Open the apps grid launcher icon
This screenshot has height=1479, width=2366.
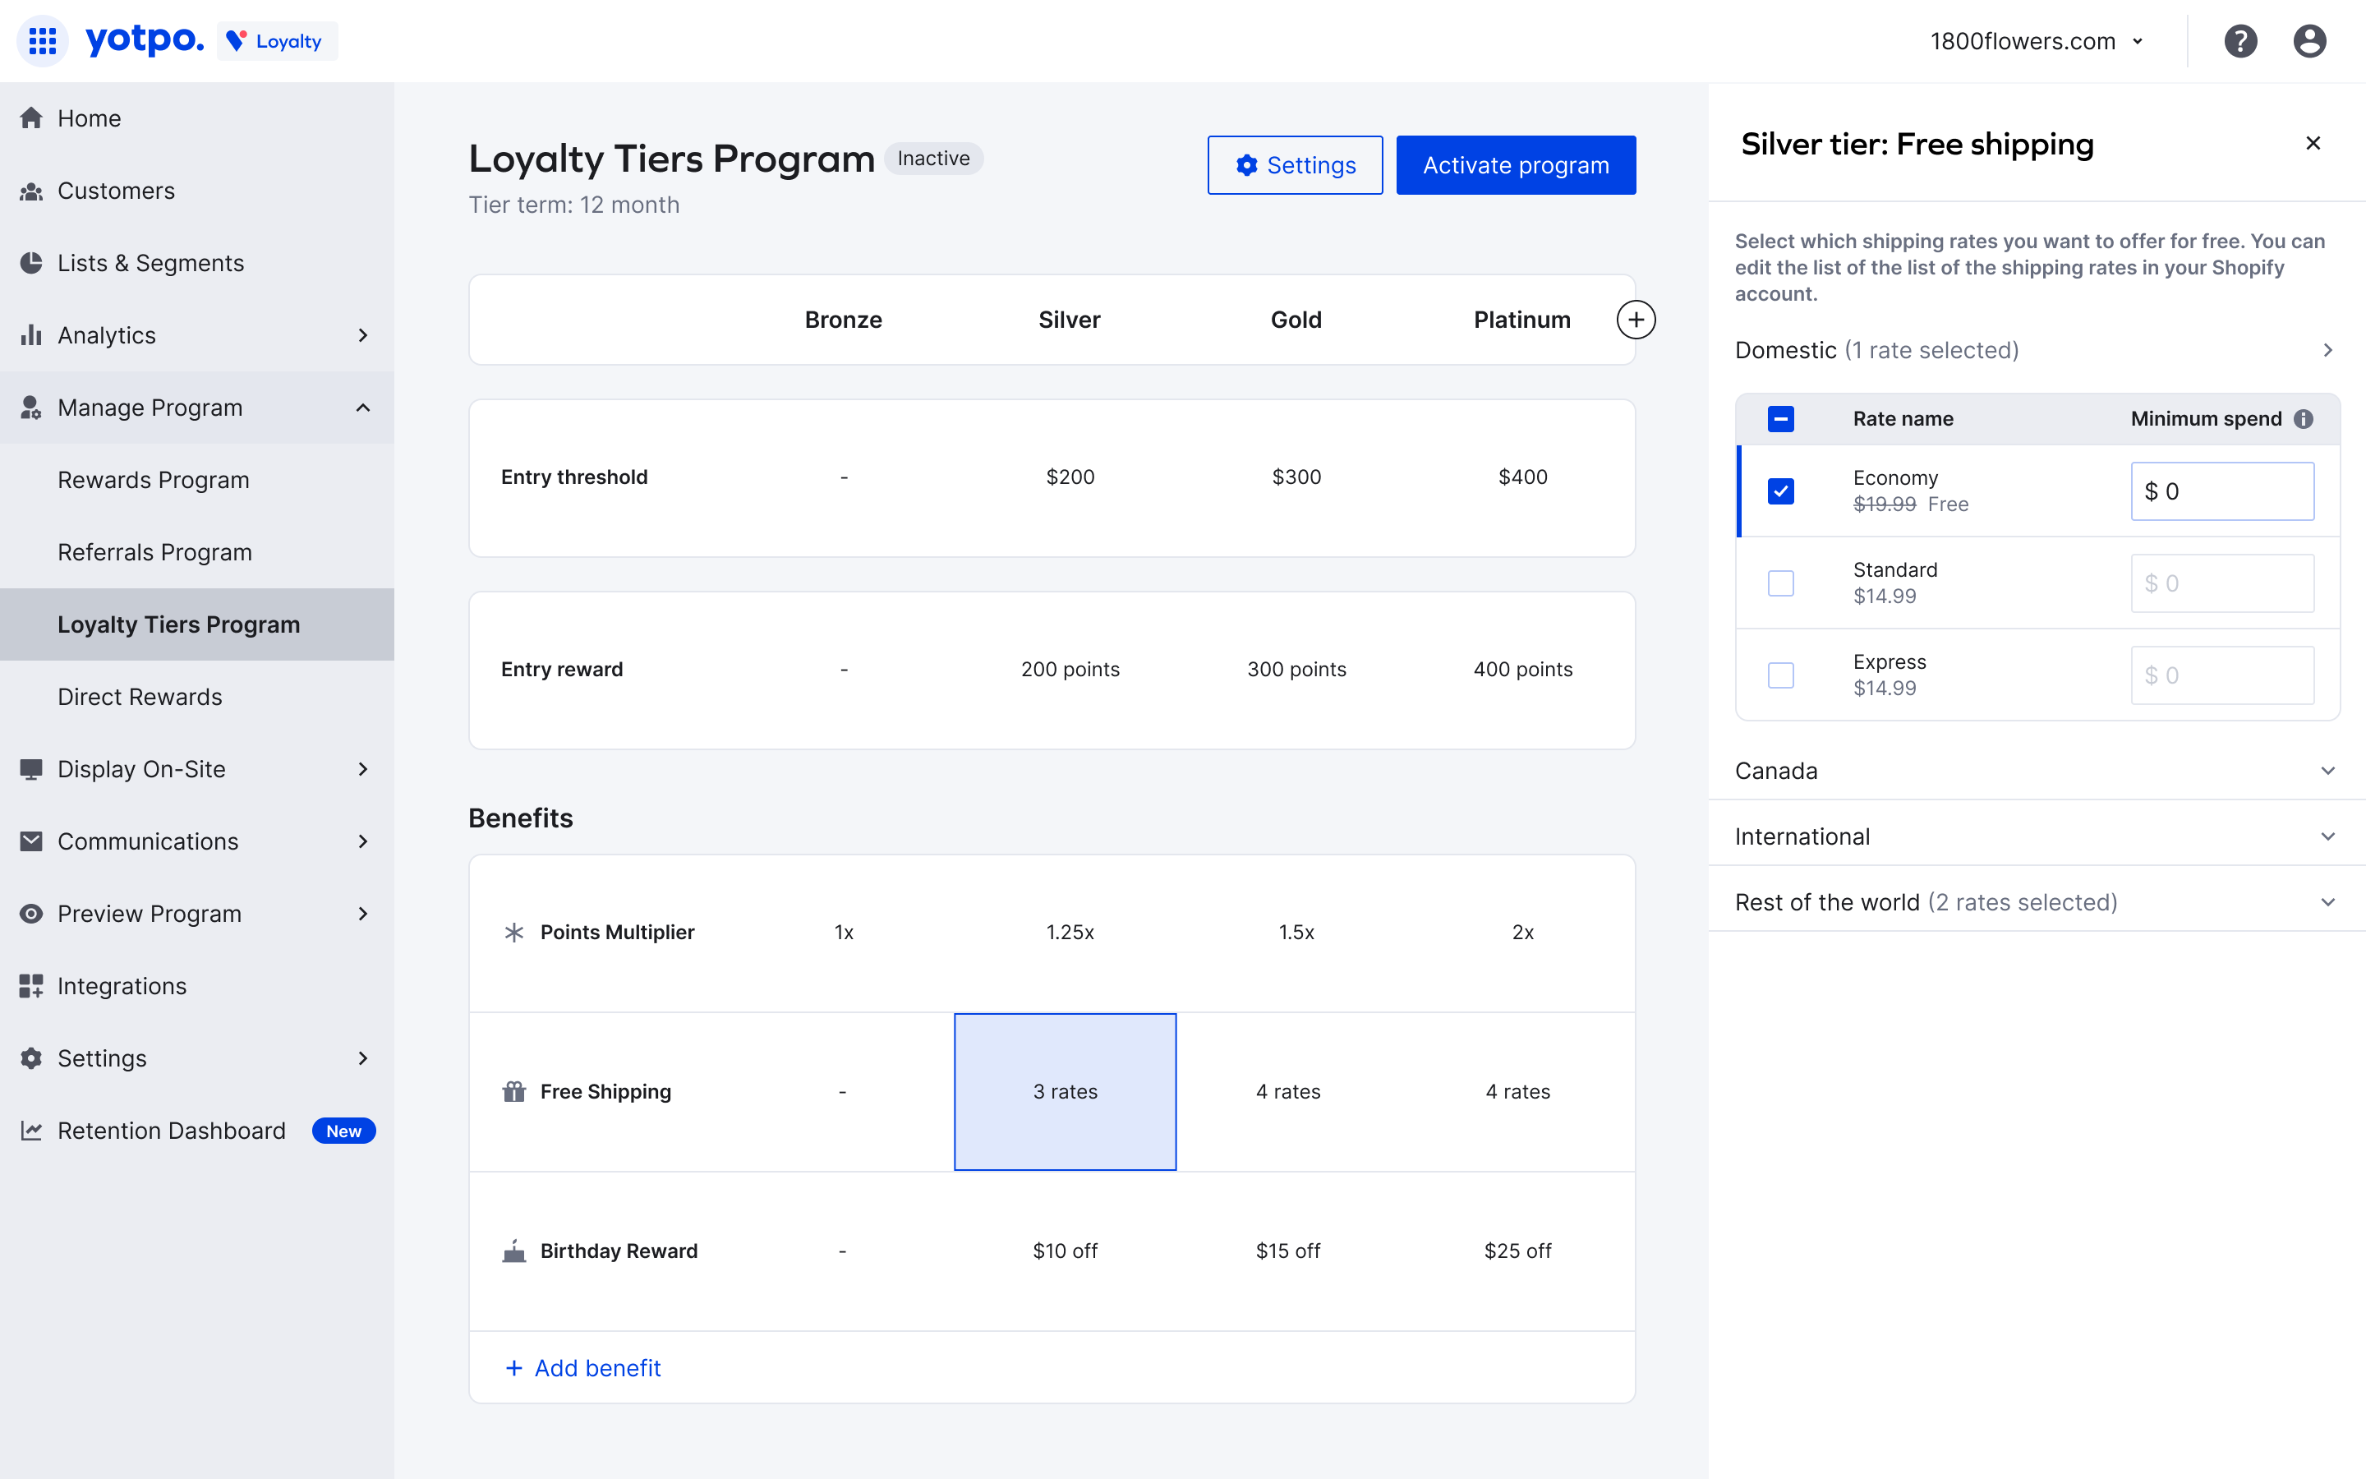point(42,41)
